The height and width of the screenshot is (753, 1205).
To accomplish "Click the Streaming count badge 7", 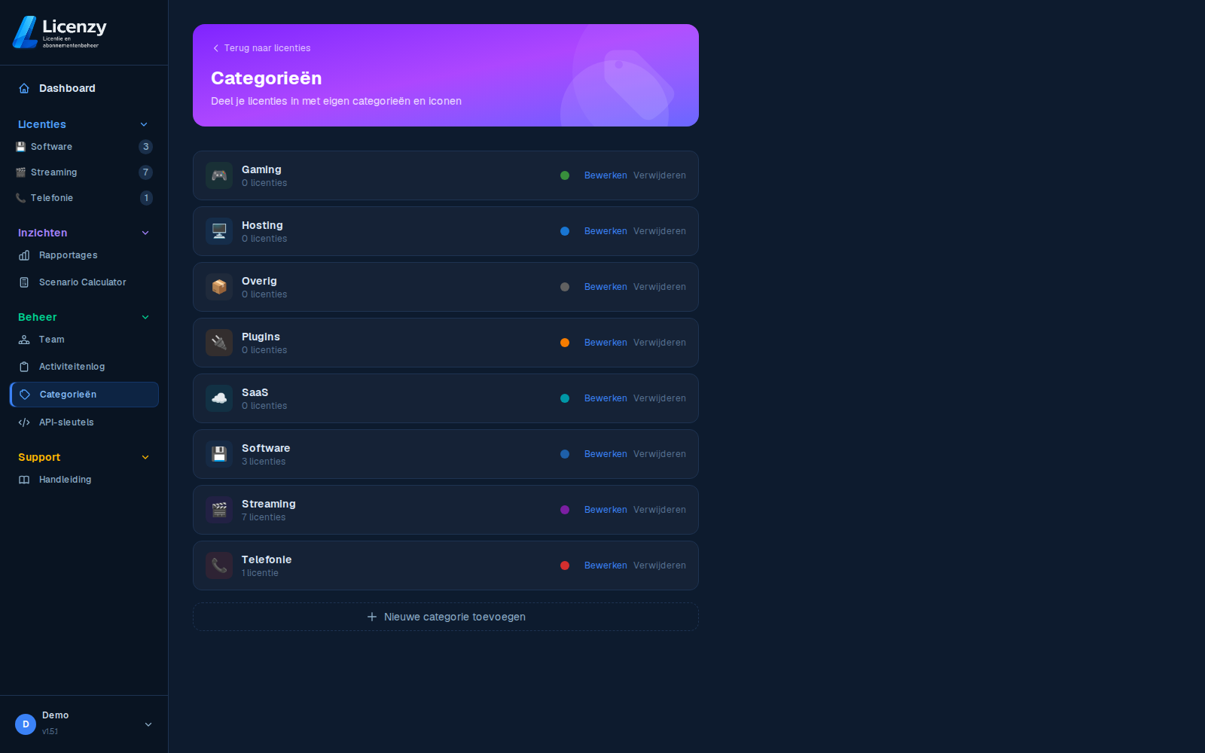I will pyautogui.click(x=146, y=172).
